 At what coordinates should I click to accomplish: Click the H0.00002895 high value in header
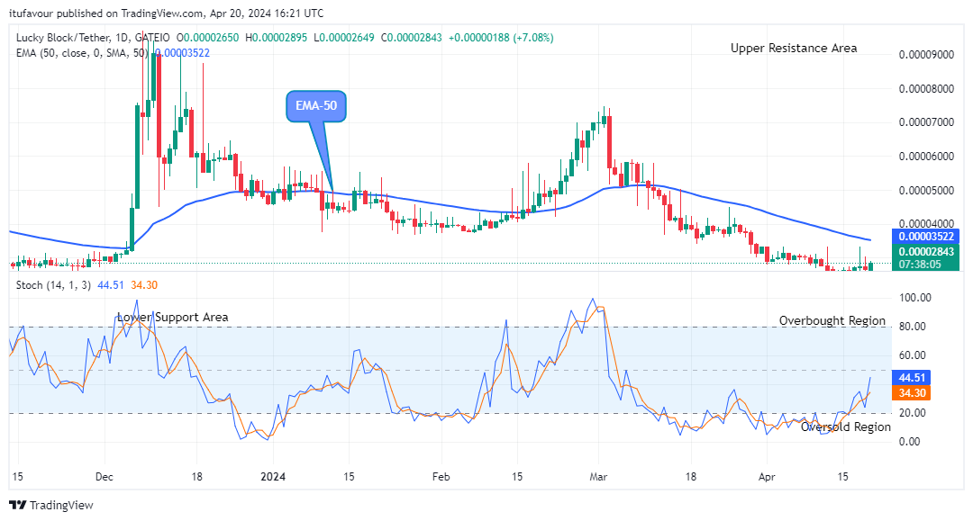pyautogui.click(x=277, y=38)
